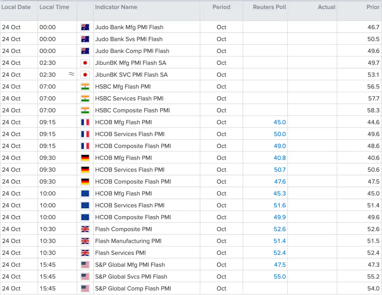382x295 pixels.
Task: Open the JibunBK Mfg PMI Flash SA indicator
Action: (131, 63)
